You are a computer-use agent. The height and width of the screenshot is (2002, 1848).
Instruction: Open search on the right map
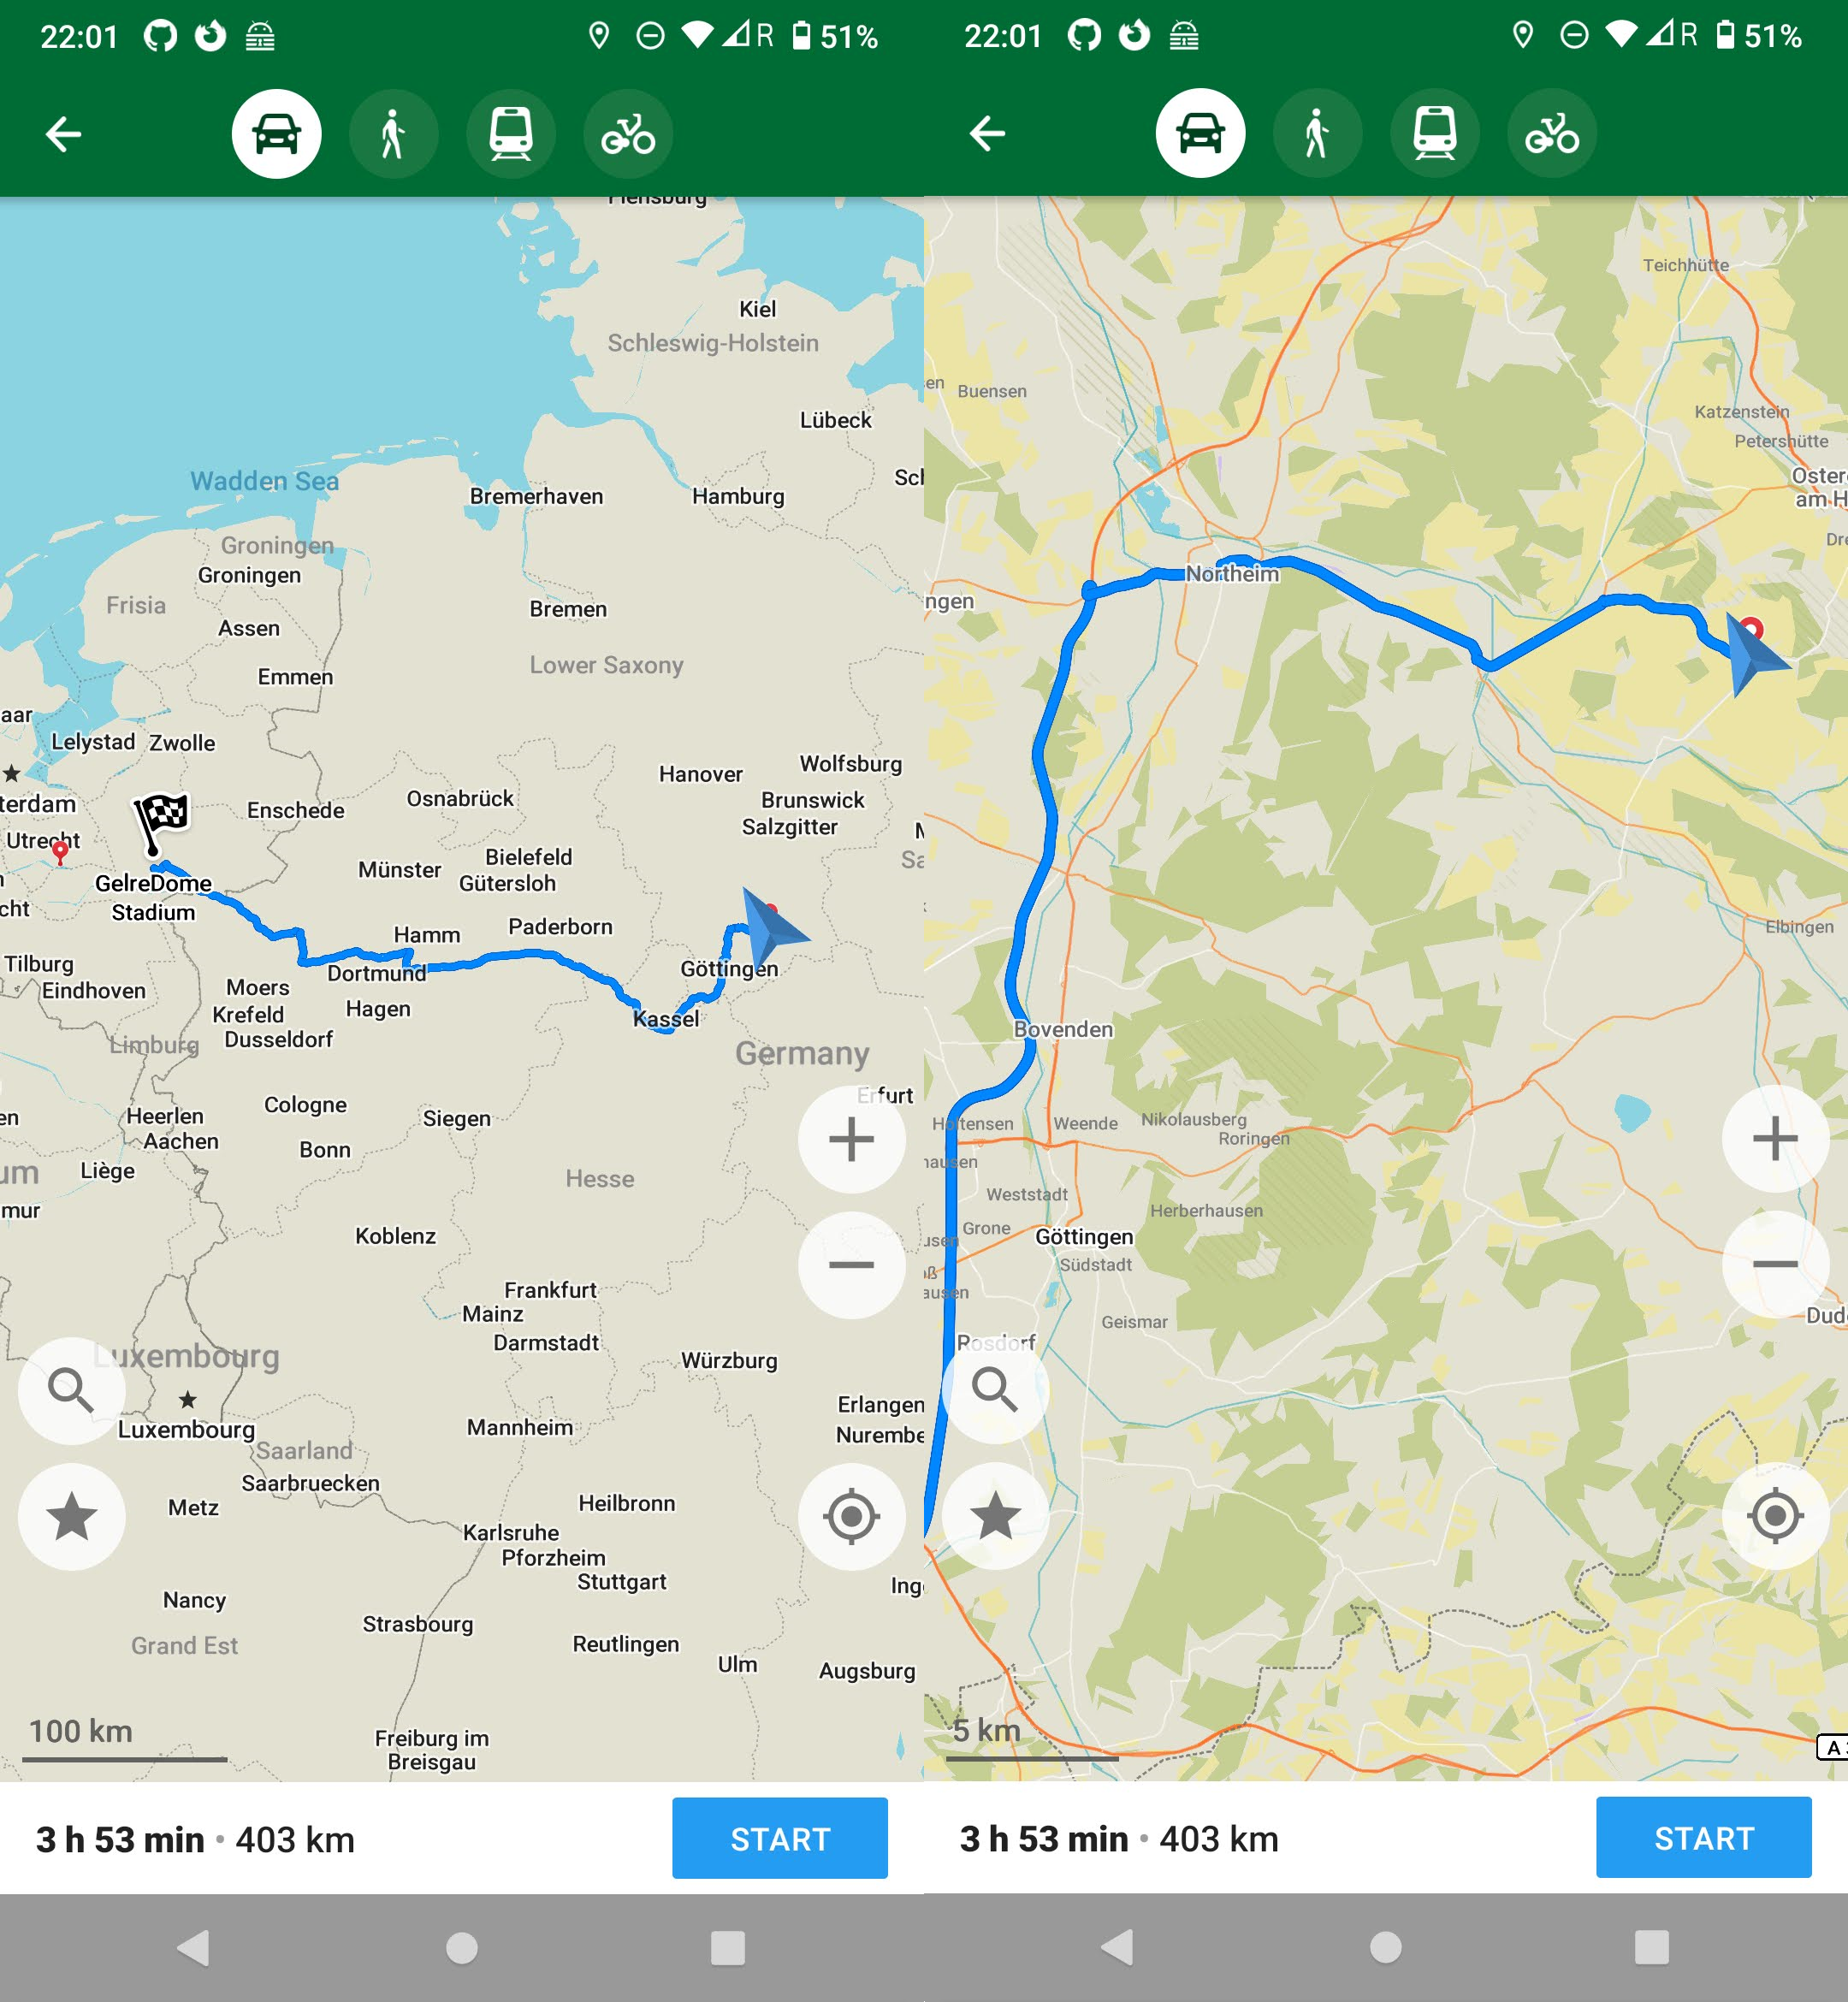(x=995, y=1390)
